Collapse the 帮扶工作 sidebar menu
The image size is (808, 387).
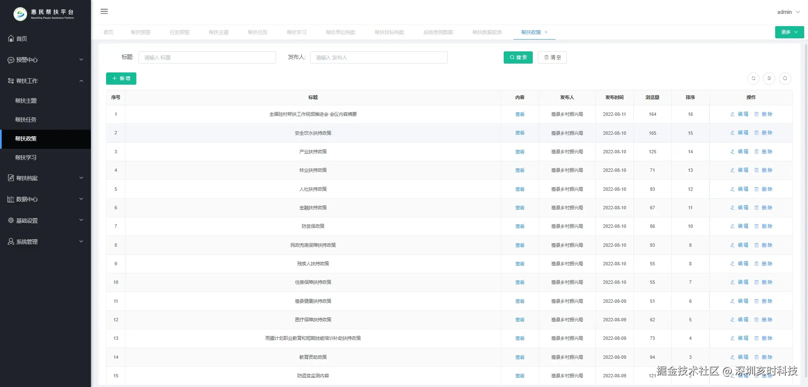[45, 81]
